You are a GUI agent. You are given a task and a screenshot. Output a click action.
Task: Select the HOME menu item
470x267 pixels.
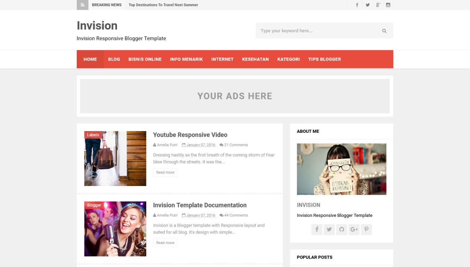(90, 59)
